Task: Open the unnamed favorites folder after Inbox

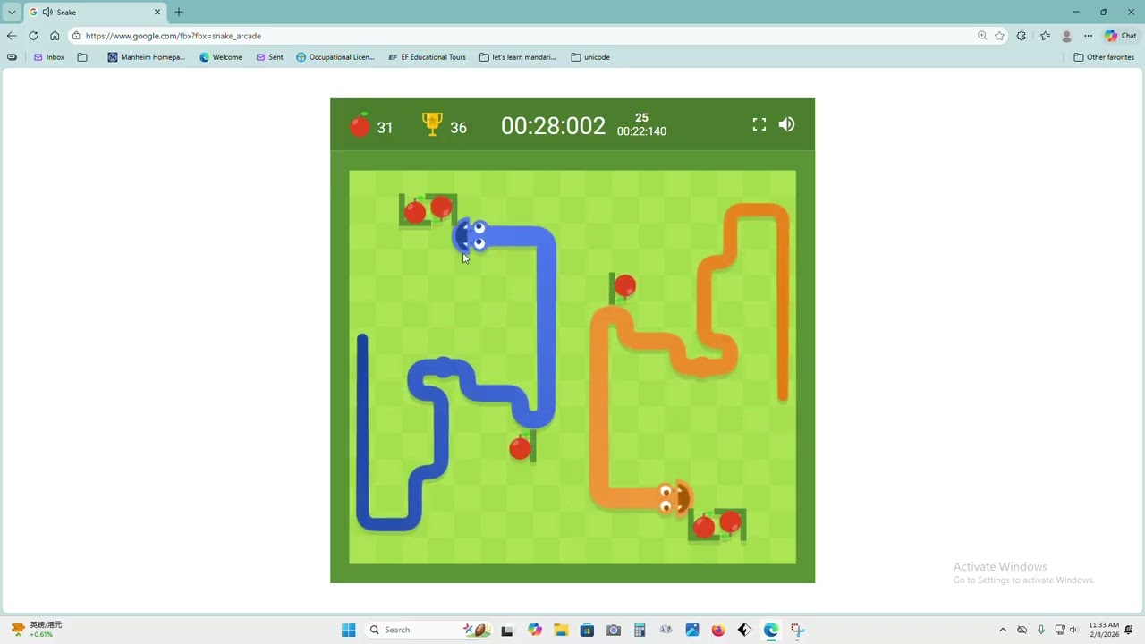Action: (82, 57)
